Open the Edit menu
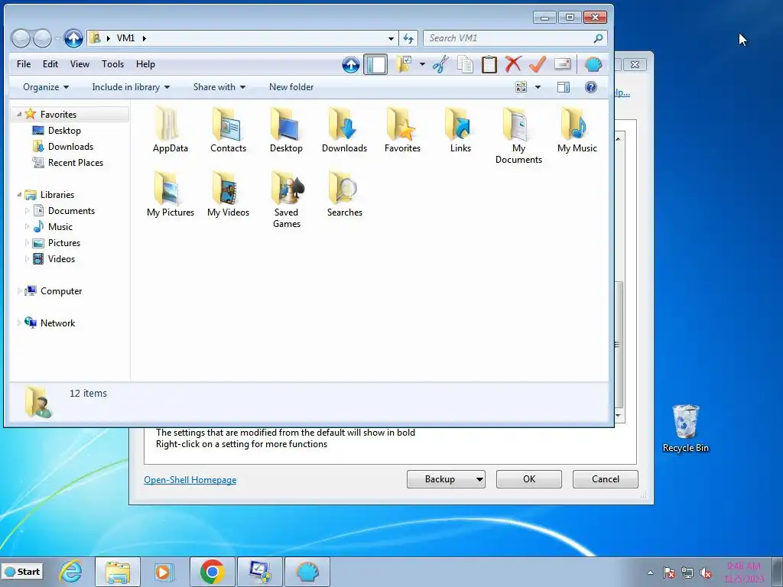 [x=50, y=64]
